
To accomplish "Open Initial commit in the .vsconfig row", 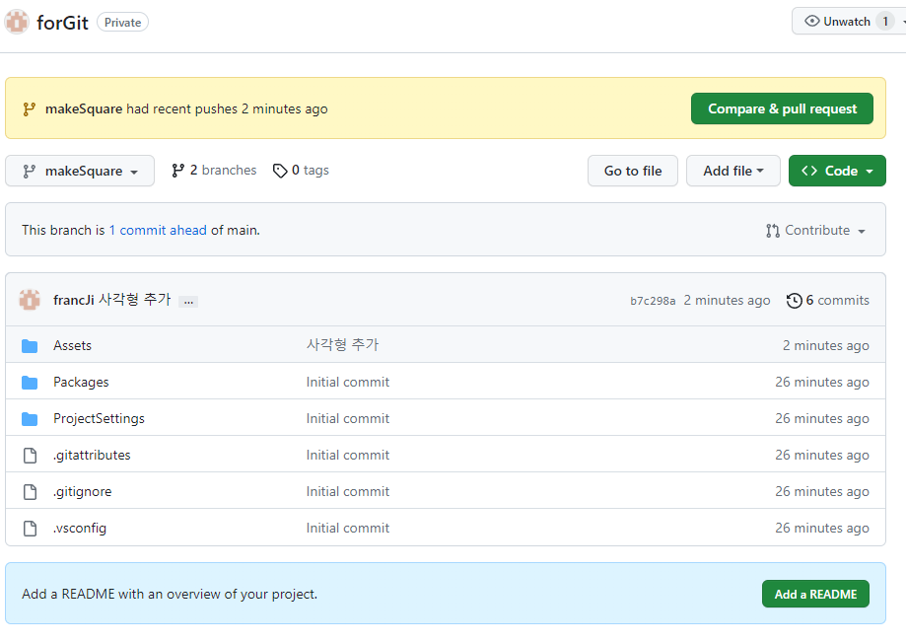I will click(x=348, y=528).
